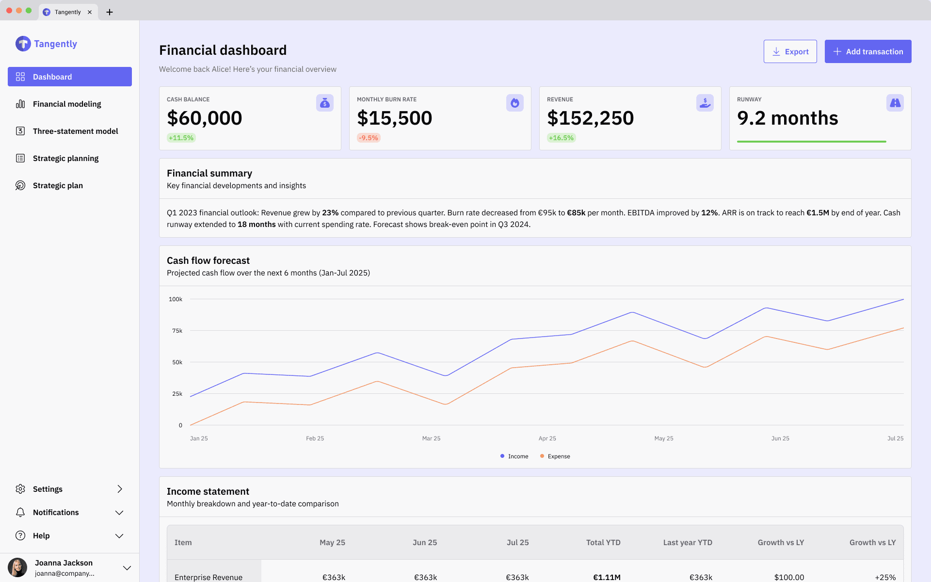Click the green Runway progress bar
This screenshot has width=931, height=582.
(811, 142)
